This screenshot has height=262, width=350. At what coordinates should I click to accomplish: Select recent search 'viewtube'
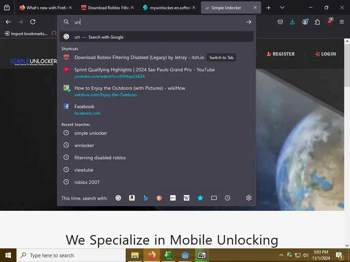(157, 170)
